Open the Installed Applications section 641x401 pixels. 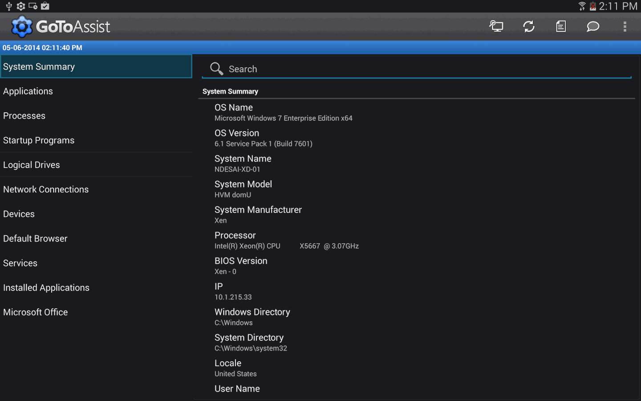pos(46,287)
